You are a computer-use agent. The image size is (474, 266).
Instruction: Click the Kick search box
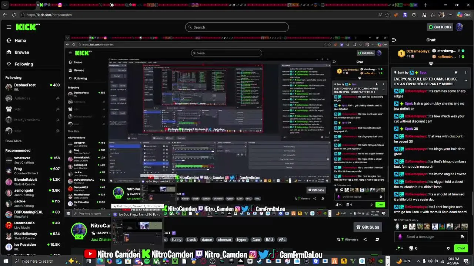click(237, 27)
